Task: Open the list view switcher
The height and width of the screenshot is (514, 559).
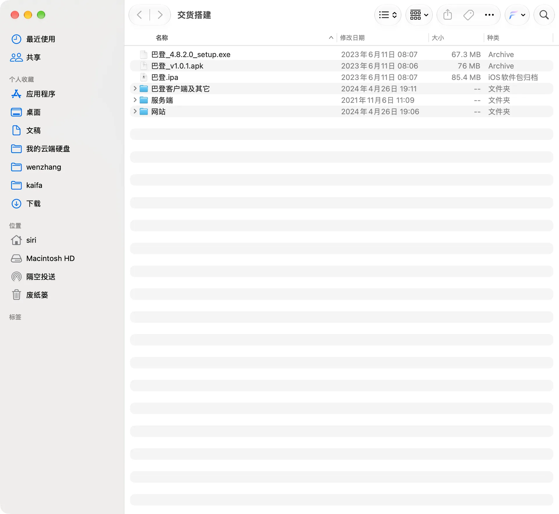Action: point(388,15)
